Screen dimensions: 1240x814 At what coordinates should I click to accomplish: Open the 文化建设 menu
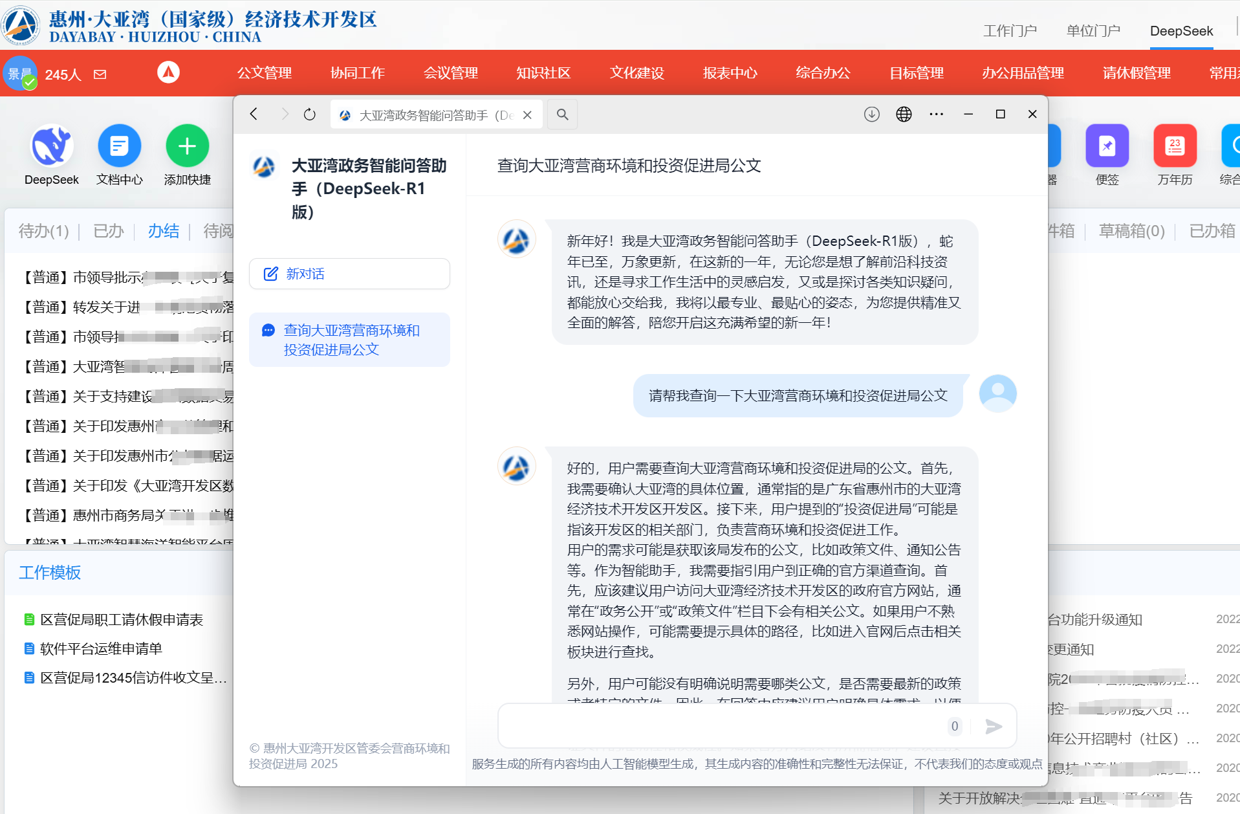click(x=637, y=73)
